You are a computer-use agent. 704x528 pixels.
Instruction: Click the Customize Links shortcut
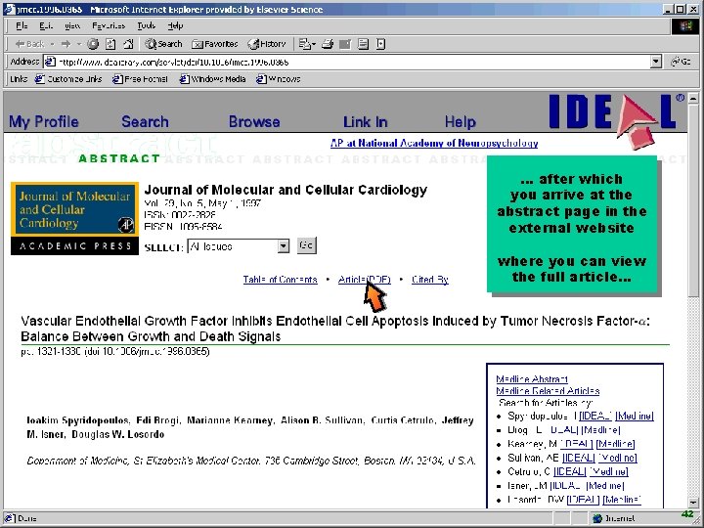tap(68, 79)
